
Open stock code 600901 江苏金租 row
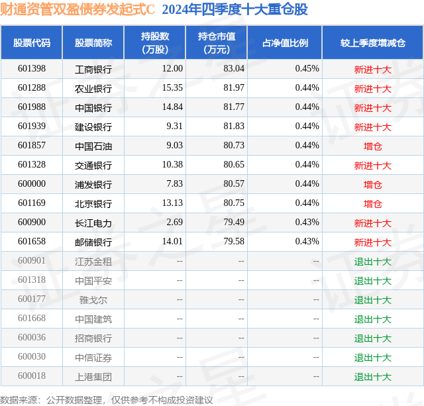(x=212, y=261)
